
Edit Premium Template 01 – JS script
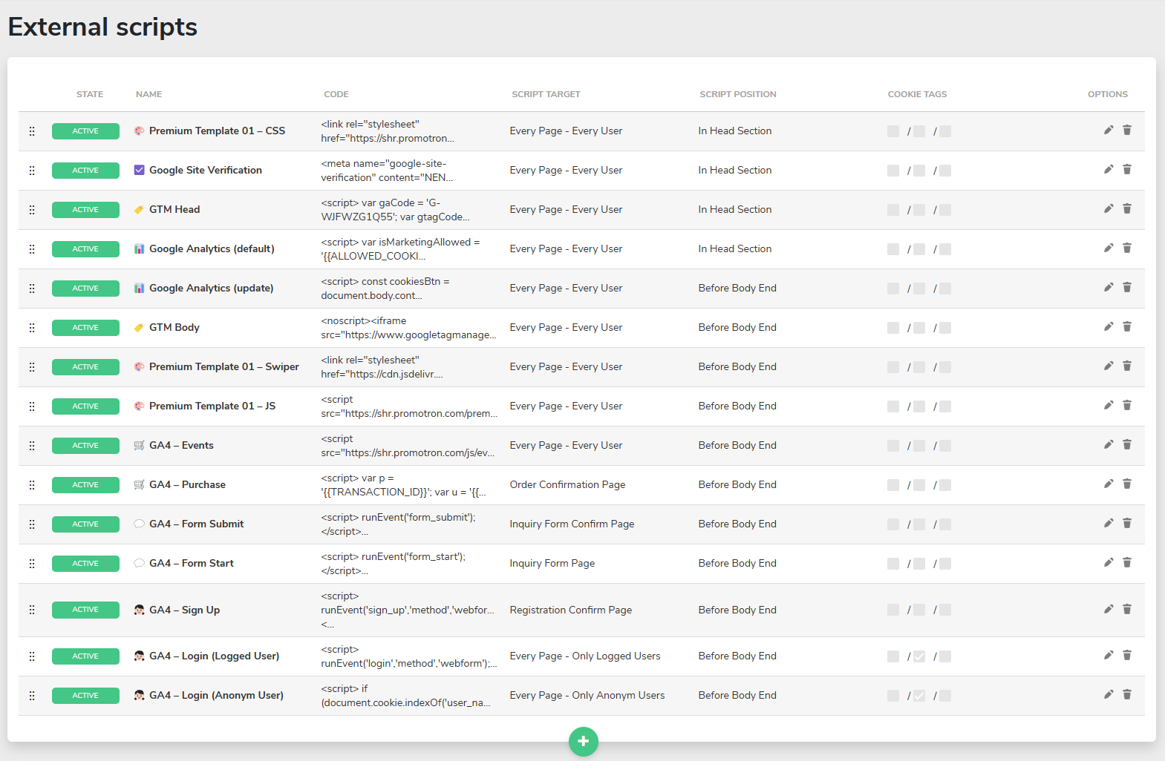(x=1109, y=405)
